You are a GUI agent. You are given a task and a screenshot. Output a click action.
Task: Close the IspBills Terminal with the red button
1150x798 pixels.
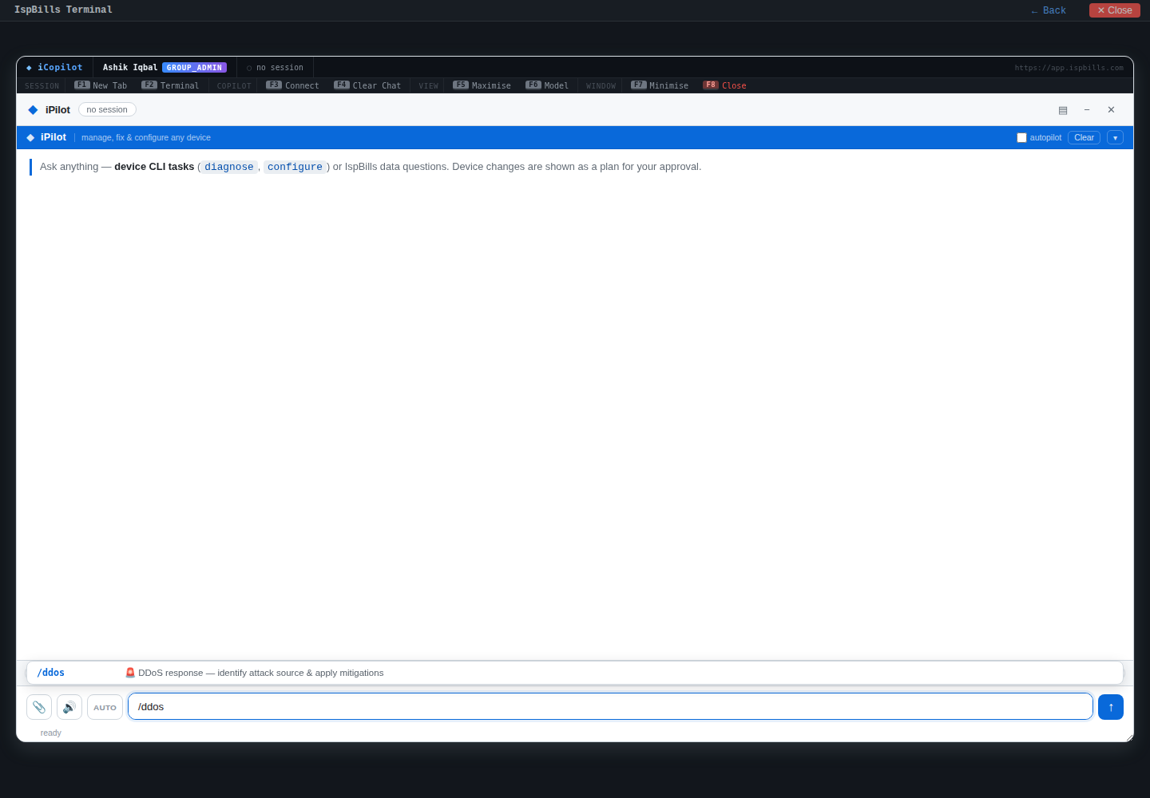point(1115,10)
